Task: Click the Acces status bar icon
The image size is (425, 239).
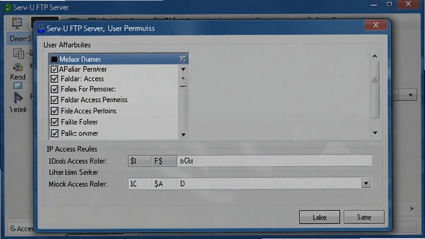Action: [13, 228]
